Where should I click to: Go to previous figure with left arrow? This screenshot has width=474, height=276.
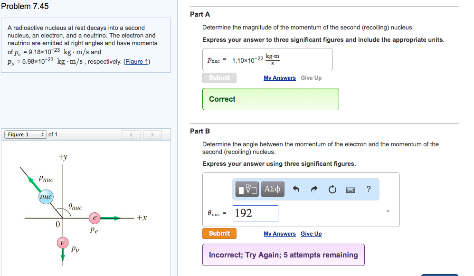click(x=131, y=134)
